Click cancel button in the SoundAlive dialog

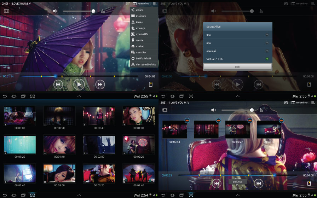point(238,67)
